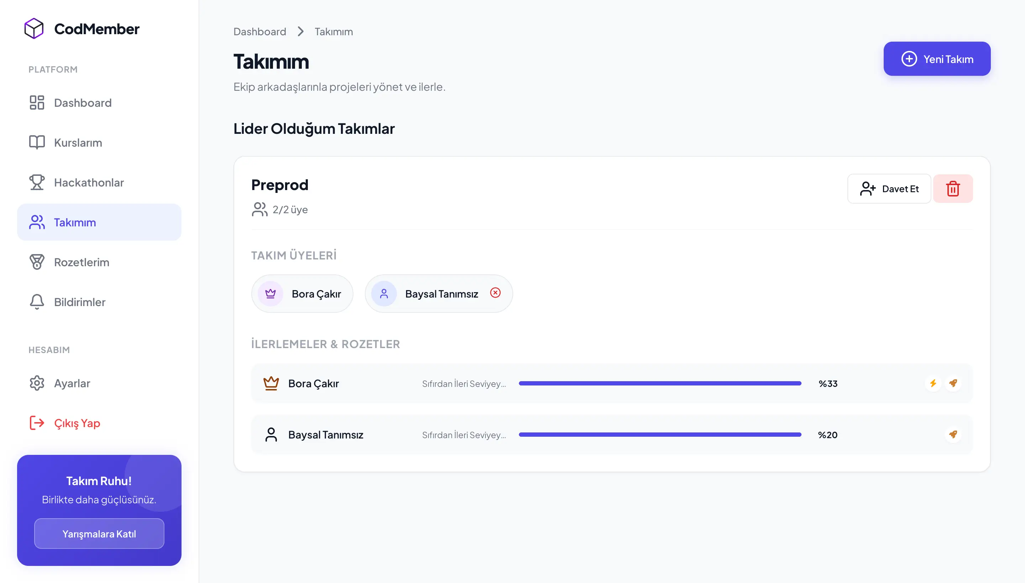The width and height of the screenshot is (1025, 583).
Task: Open Kurslarım in the sidebar
Action: coord(78,142)
